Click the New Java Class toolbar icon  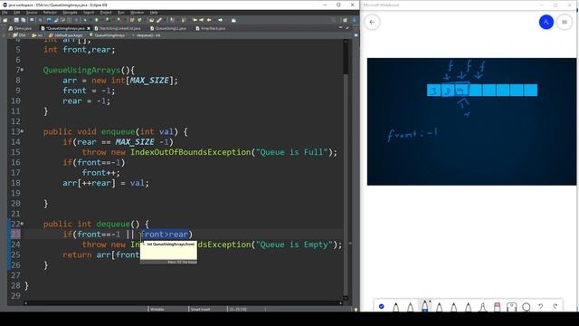pos(139,20)
